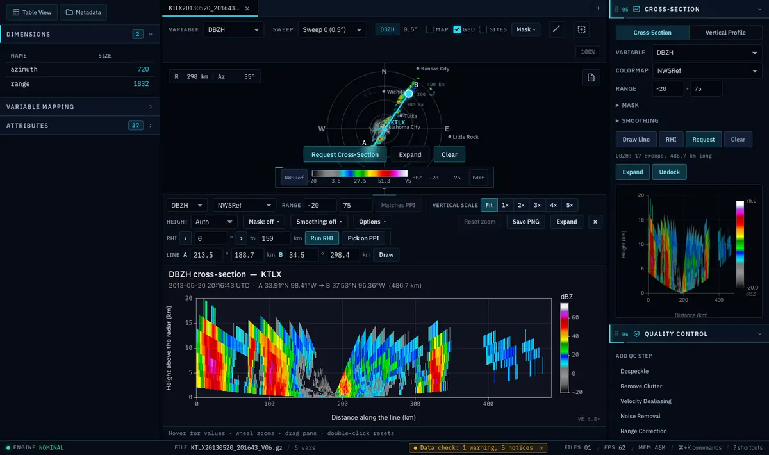Expand the ATTRIBUTES section

(79, 126)
